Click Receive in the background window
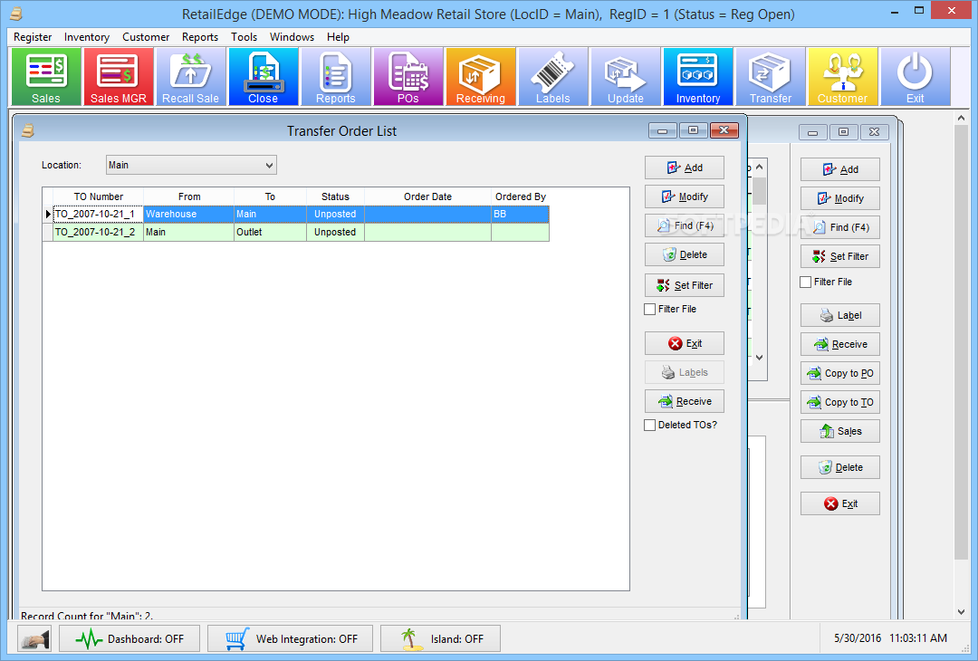 pyautogui.click(x=840, y=344)
